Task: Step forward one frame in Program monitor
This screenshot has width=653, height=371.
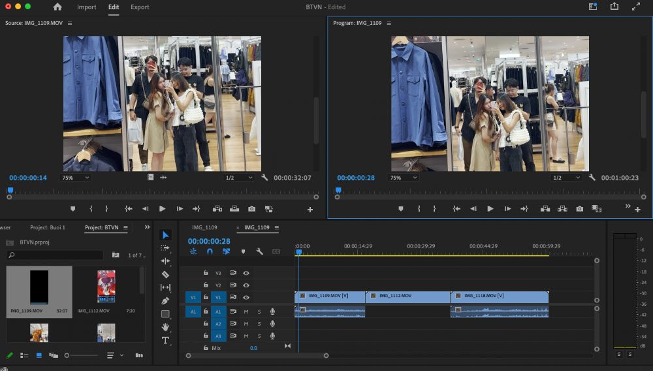Action: click(x=507, y=209)
